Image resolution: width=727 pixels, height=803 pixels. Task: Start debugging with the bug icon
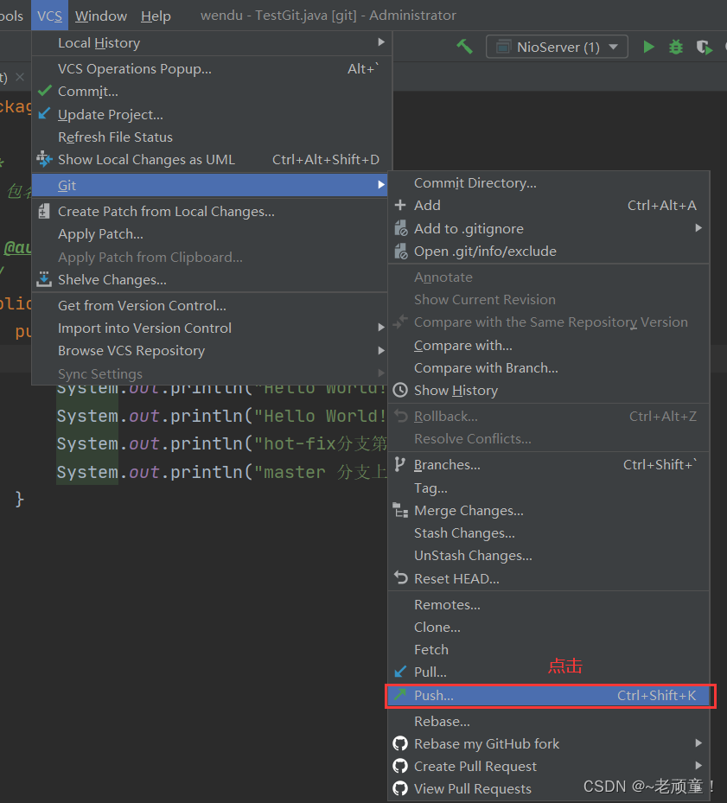(x=676, y=48)
